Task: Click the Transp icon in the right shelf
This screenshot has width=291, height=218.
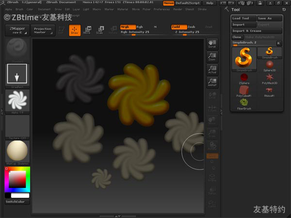Action: pyautogui.click(x=212, y=191)
